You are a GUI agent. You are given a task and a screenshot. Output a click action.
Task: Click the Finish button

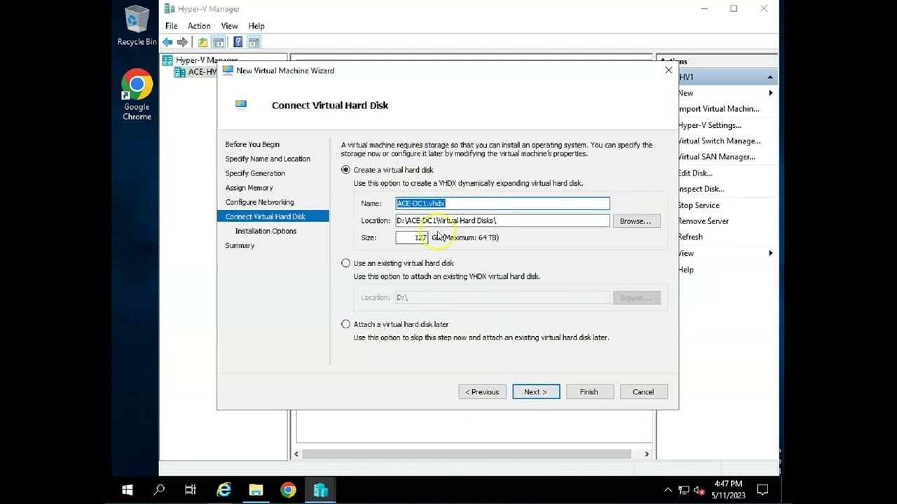point(589,392)
